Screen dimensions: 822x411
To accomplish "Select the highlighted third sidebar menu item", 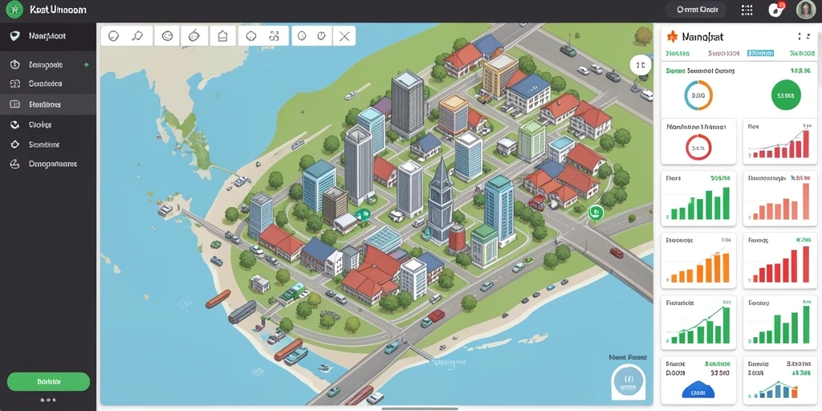I will pos(47,104).
